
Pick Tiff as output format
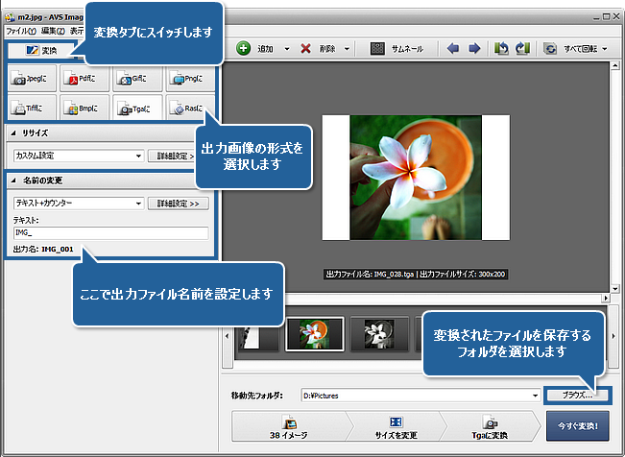pos(32,109)
